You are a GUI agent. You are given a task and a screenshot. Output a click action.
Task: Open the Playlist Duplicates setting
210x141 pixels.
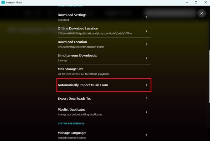(104, 112)
